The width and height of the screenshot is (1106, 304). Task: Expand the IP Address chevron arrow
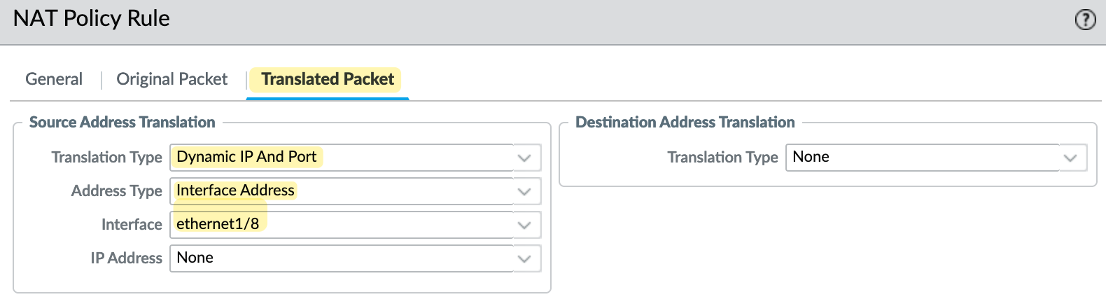click(x=524, y=258)
